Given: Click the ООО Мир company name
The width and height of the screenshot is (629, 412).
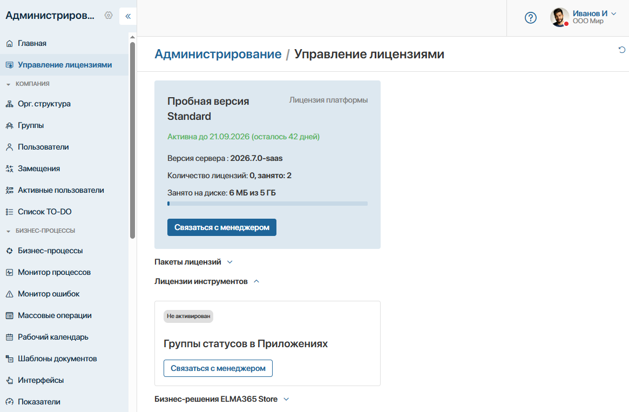Looking at the screenshot, I should coord(588,21).
